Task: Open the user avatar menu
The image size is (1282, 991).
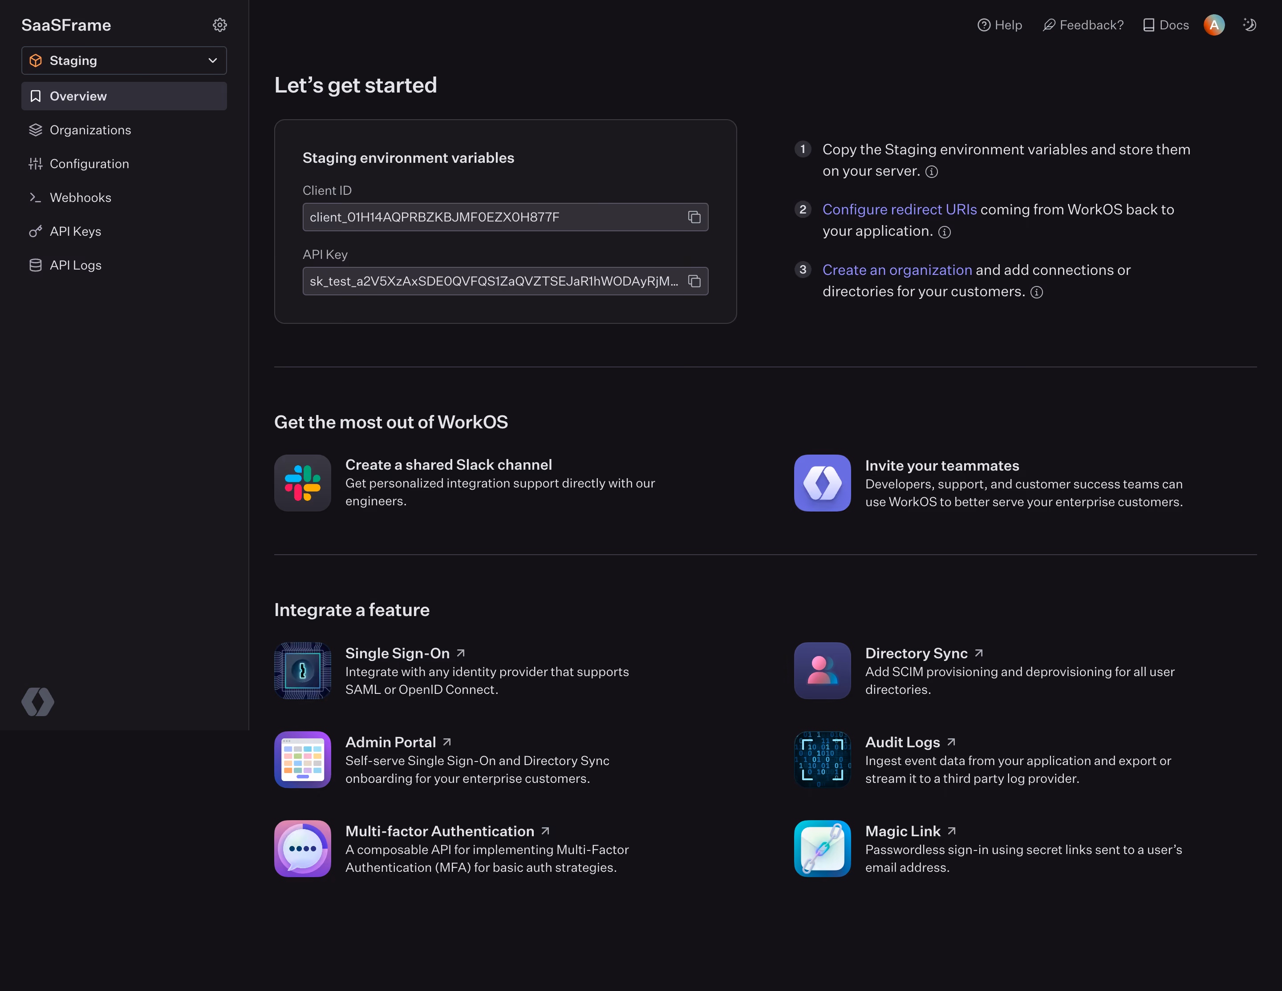Action: tap(1214, 24)
